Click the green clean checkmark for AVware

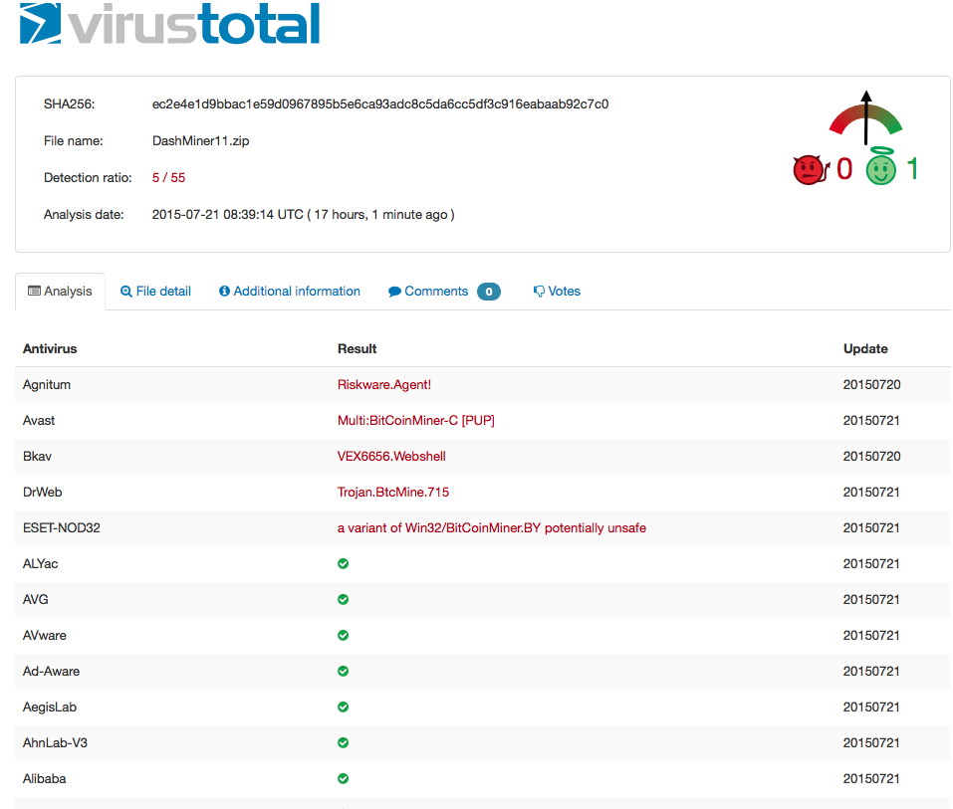tap(343, 635)
